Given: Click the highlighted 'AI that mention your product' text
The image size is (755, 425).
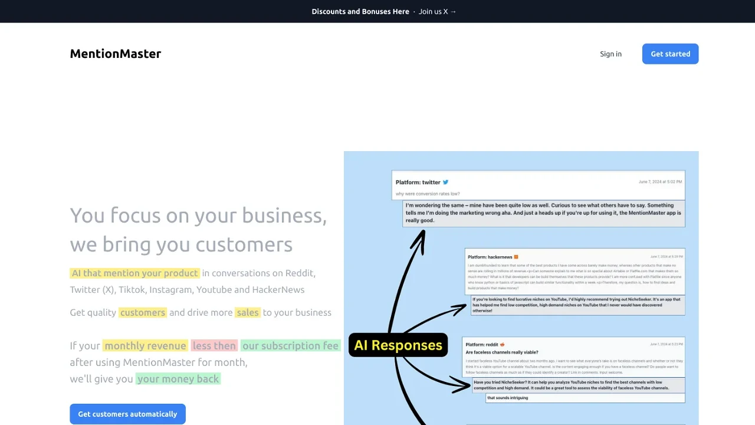Looking at the screenshot, I should coord(134,273).
